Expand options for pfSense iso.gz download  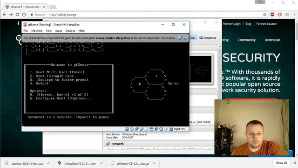[x=154, y=163]
